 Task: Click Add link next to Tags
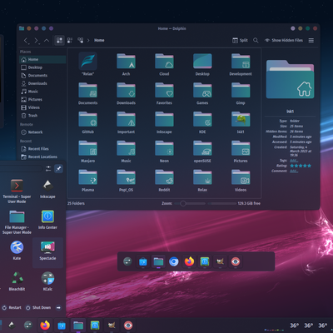tap(294, 161)
